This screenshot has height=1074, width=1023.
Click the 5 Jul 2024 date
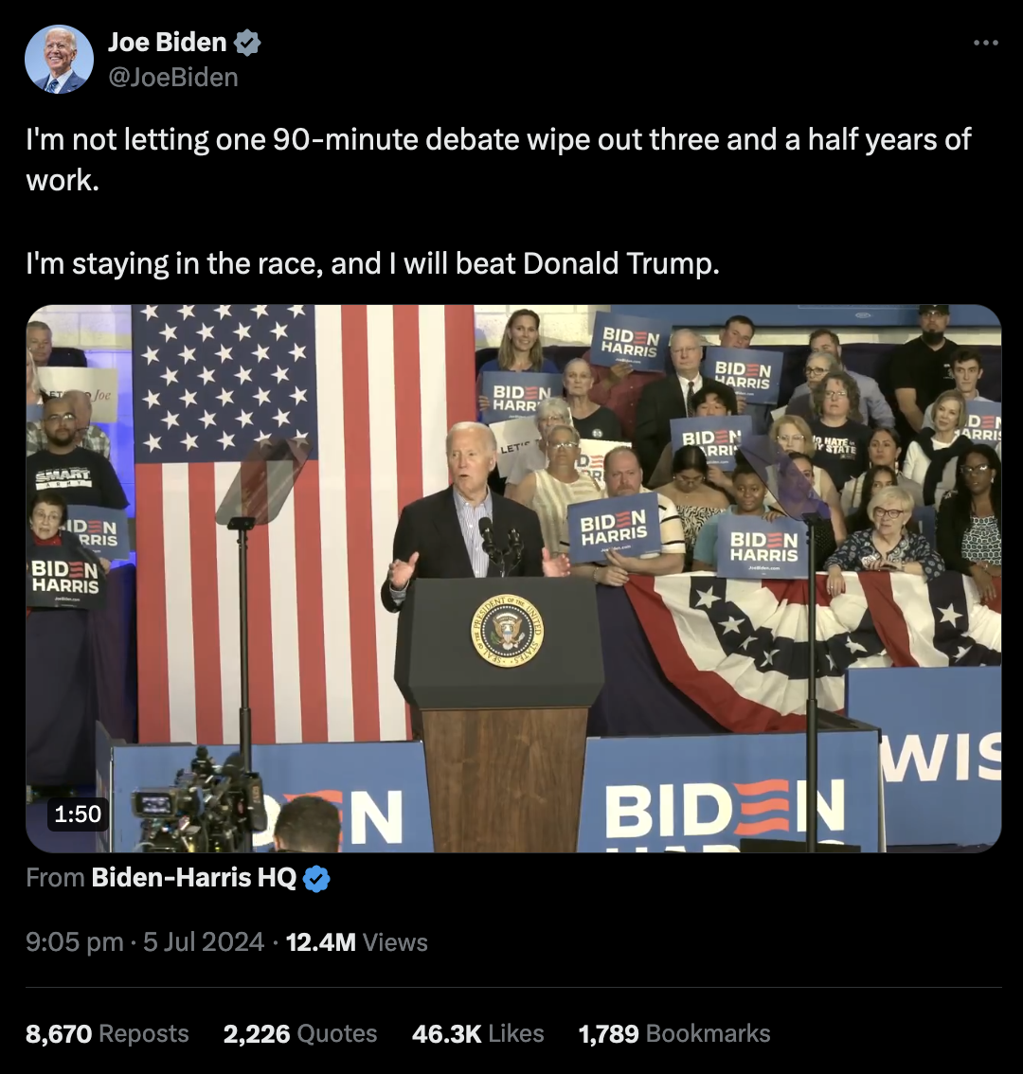[x=204, y=942]
